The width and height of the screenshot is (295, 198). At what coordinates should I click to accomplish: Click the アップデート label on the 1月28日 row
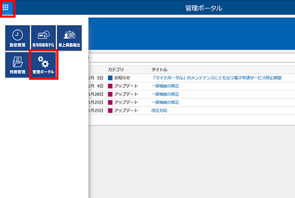coord(126,94)
